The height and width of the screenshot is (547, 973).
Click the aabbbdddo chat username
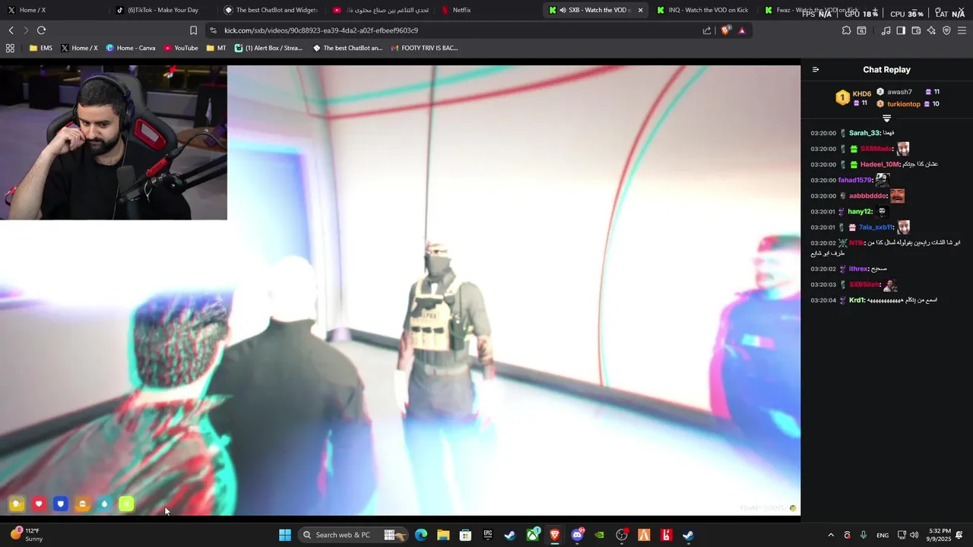(x=867, y=196)
